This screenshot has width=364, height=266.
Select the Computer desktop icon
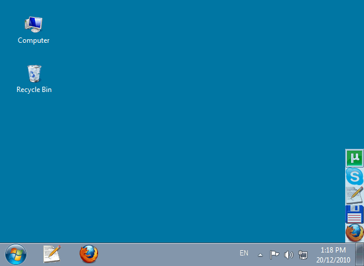tap(33, 25)
